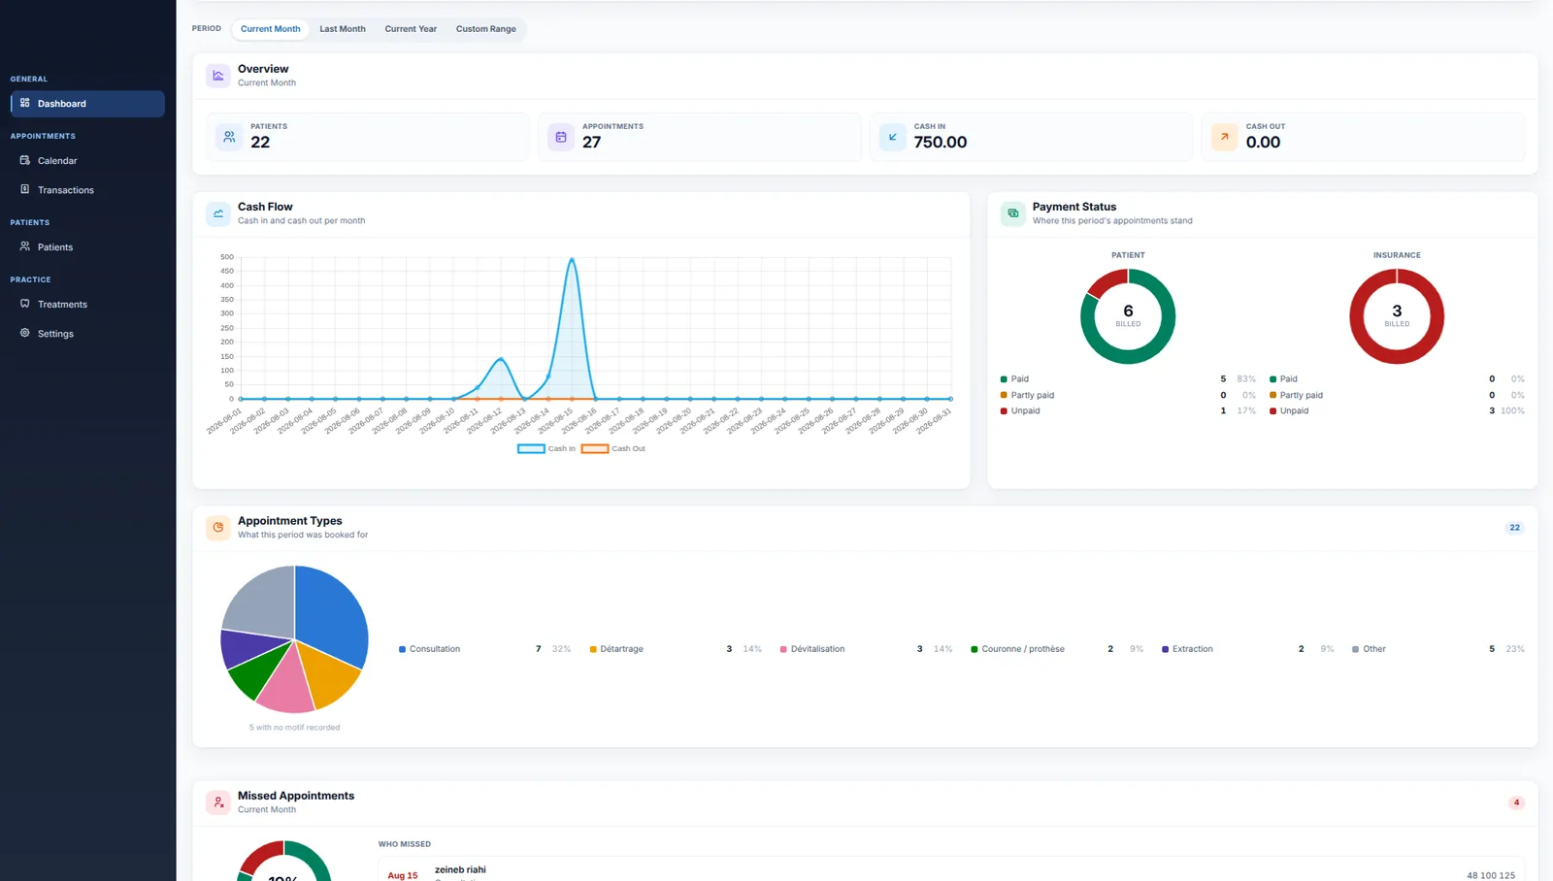Click the Calendar icon in sidebar
1553x881 pixels.
click(x=25, y=160)
